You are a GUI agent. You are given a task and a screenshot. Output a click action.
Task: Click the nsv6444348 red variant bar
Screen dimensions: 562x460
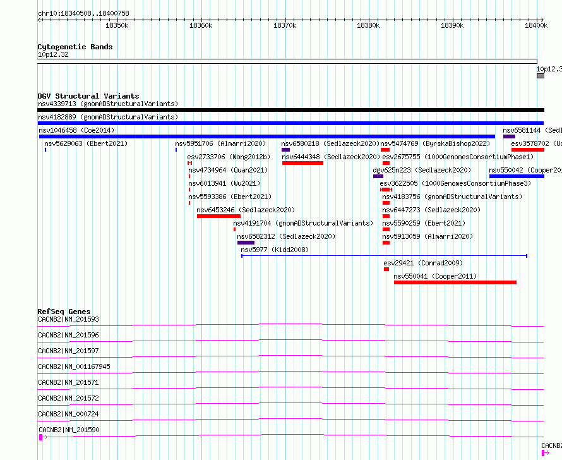pos(303,163)
